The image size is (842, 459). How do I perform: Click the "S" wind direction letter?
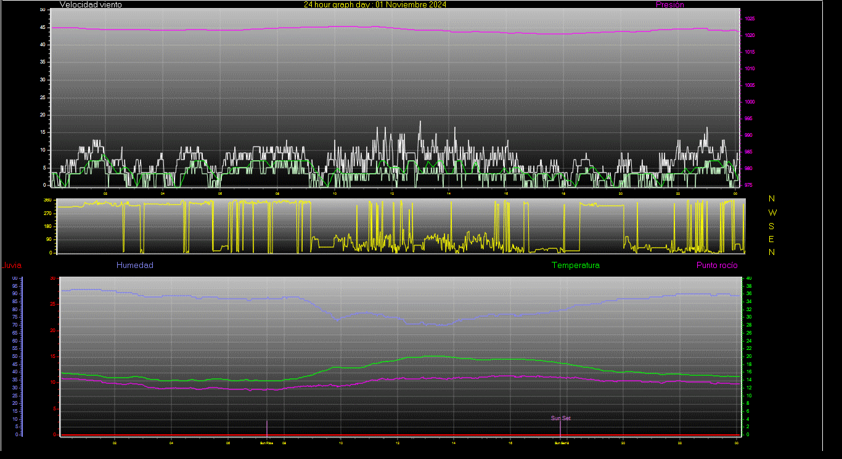(772, 225)
